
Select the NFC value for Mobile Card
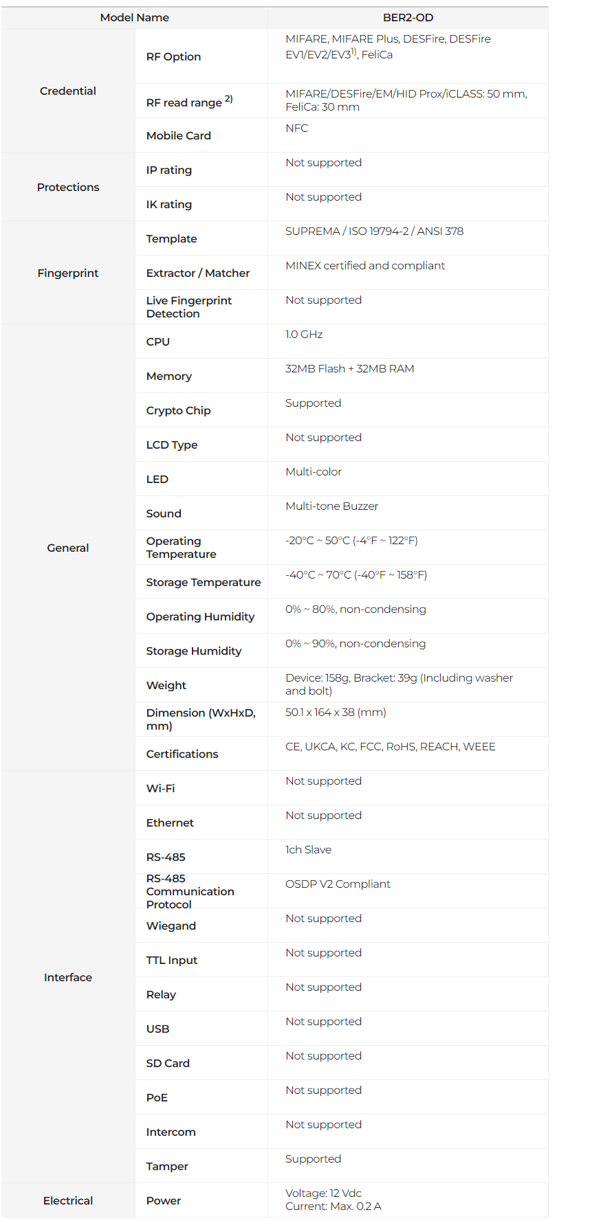click(x=297, y=128)
